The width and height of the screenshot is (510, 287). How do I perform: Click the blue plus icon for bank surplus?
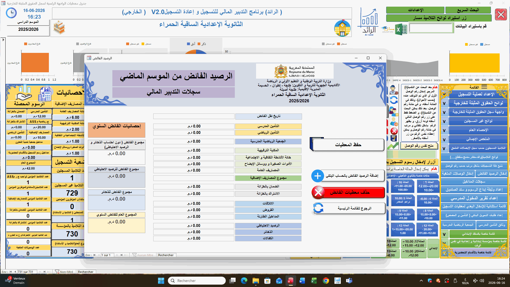[x=318, y=176]
